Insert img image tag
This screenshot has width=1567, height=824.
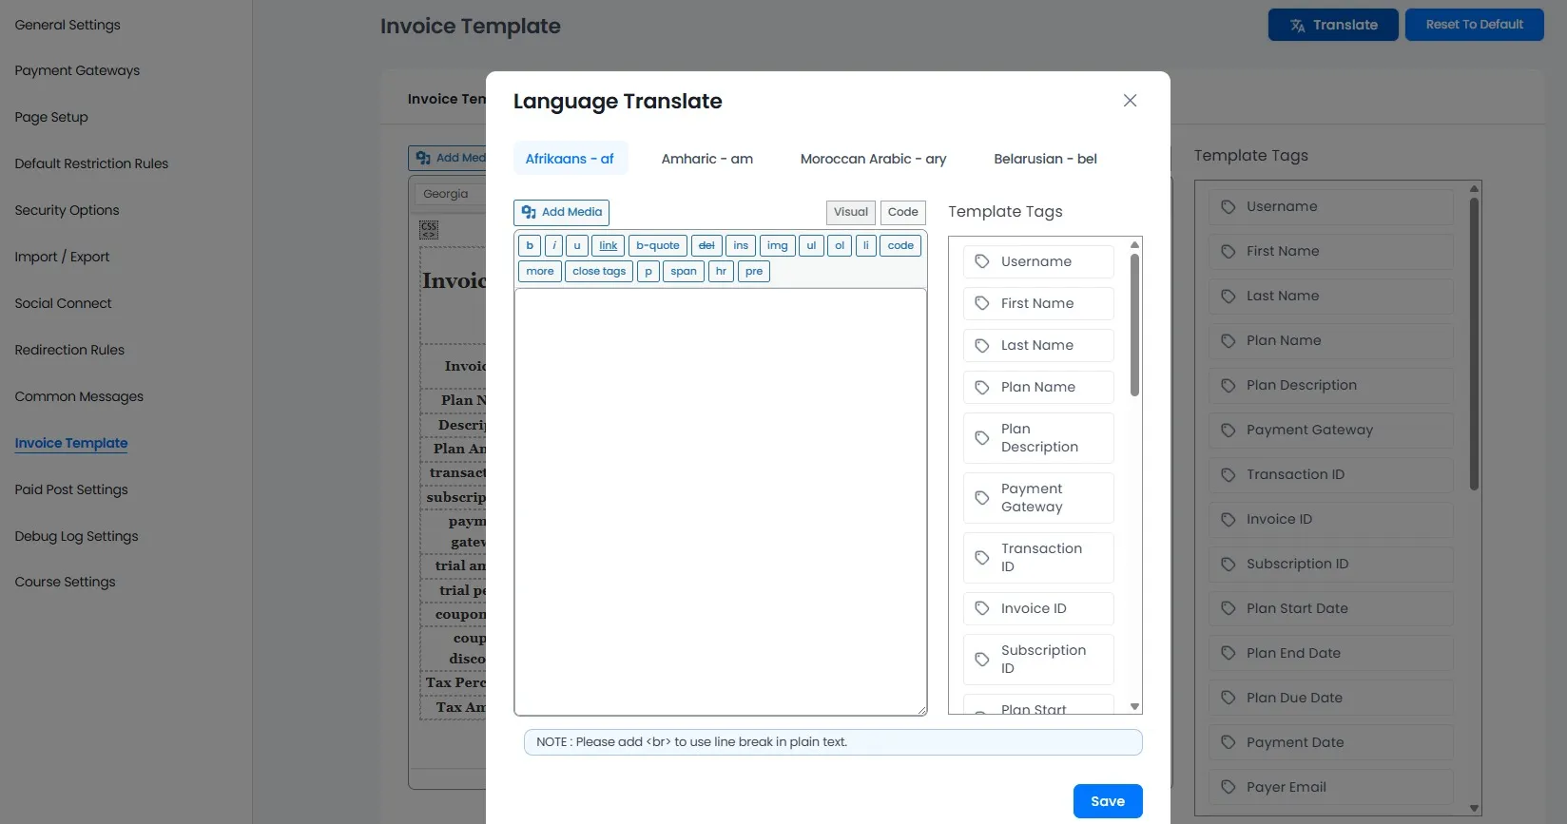point(778,245)
